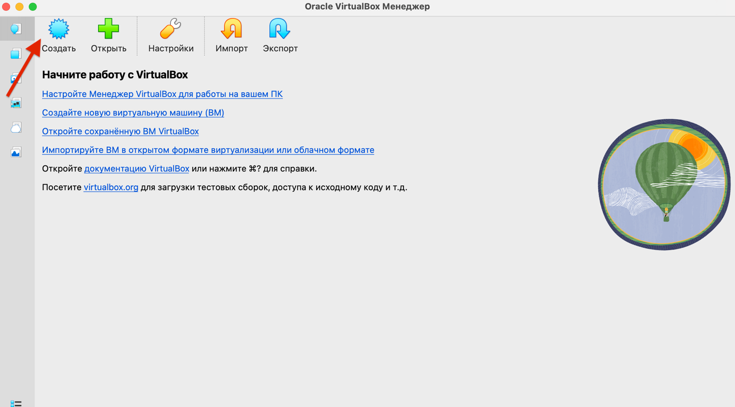This screenshot has width=735, height=407.
Task: Follow the 'Настройте Менеджер VirtualBox' link
Action: coord(162,94)
